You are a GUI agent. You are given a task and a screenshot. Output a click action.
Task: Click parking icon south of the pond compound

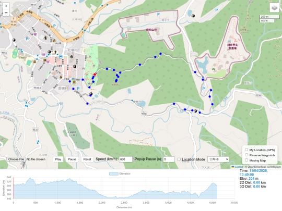[204, 89]
